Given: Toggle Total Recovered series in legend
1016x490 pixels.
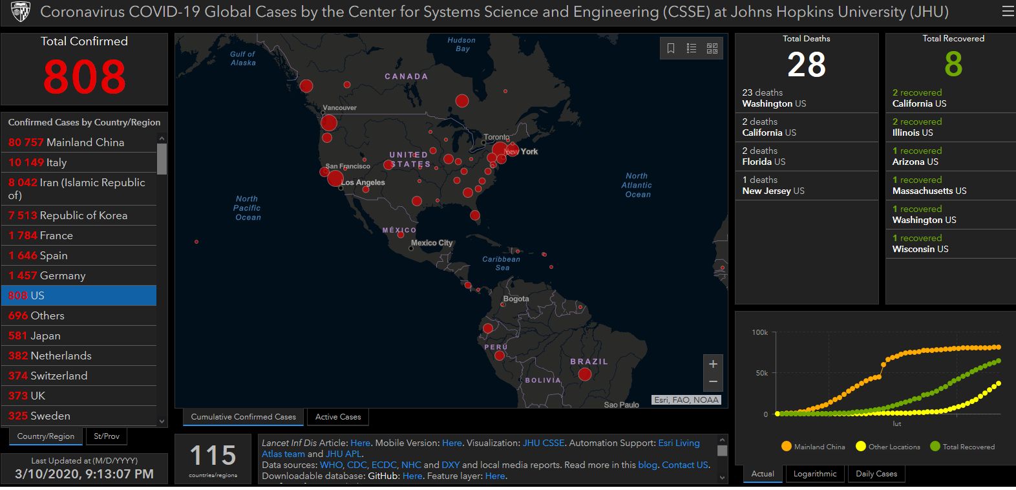Looking at the screenshot, I should (962, 447).
